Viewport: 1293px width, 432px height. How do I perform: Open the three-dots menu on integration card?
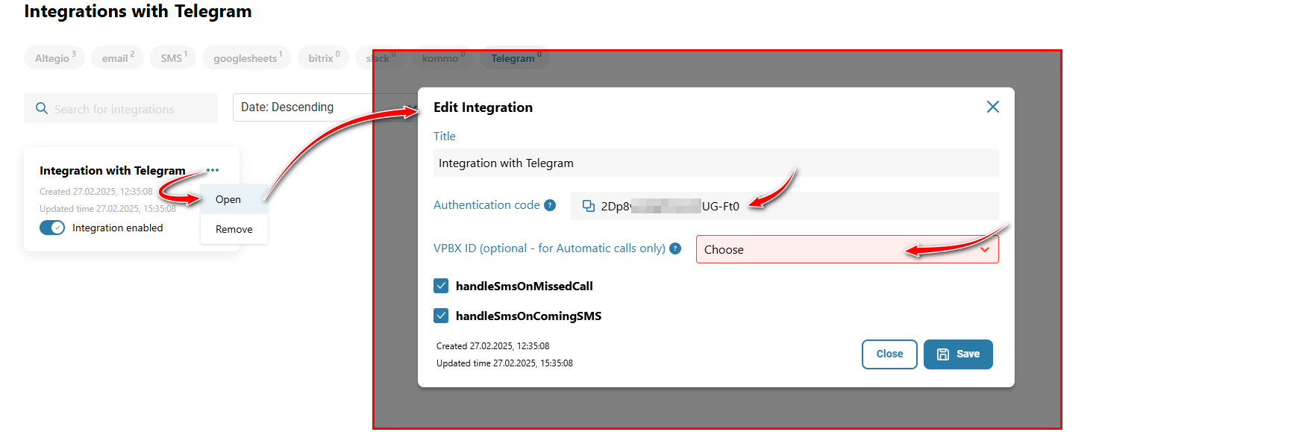point(213,170)
